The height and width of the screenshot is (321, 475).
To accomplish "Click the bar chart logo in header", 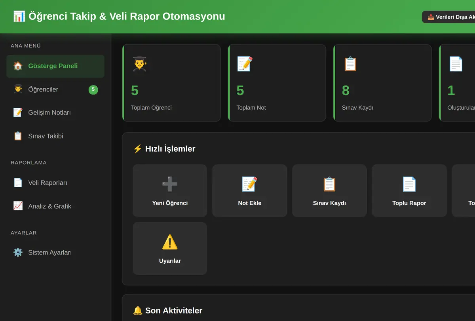I will tap(19, 16).
